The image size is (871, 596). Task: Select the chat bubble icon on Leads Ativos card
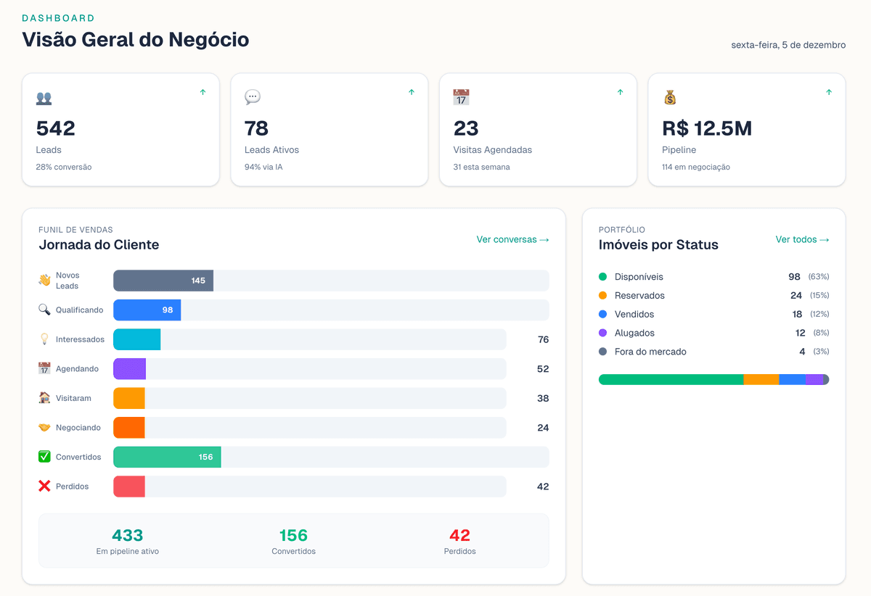pos(252,96)
